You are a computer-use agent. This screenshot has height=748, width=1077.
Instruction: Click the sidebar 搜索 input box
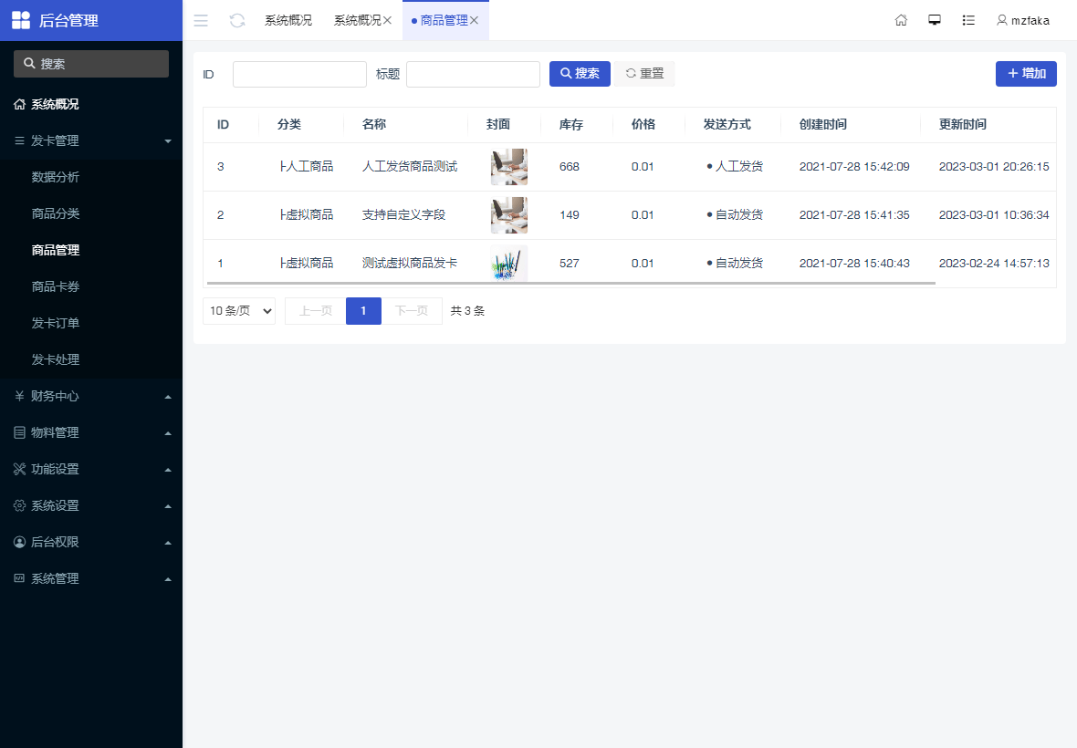click(91, 64)
